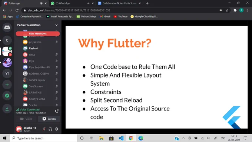The image size is (252, 142).
Task: Open Install Anaconda Py... bookmark
Action: 60,17
